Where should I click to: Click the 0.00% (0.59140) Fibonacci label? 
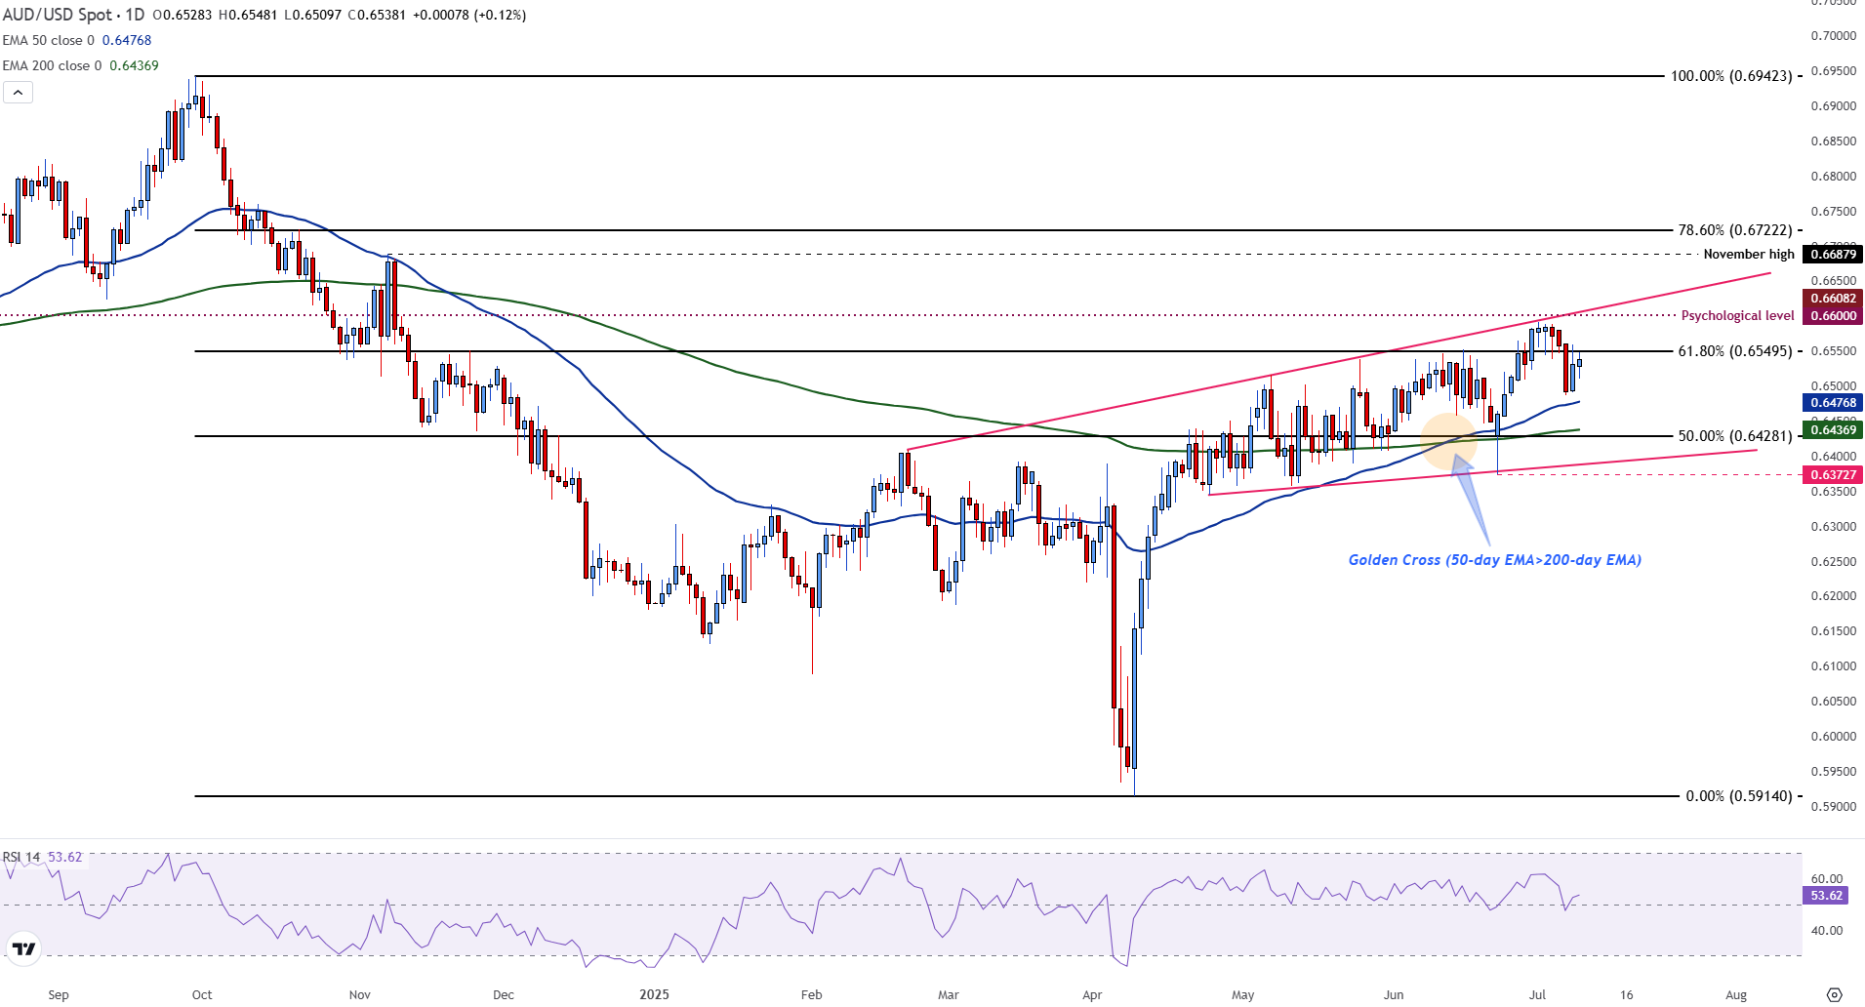1738,796
